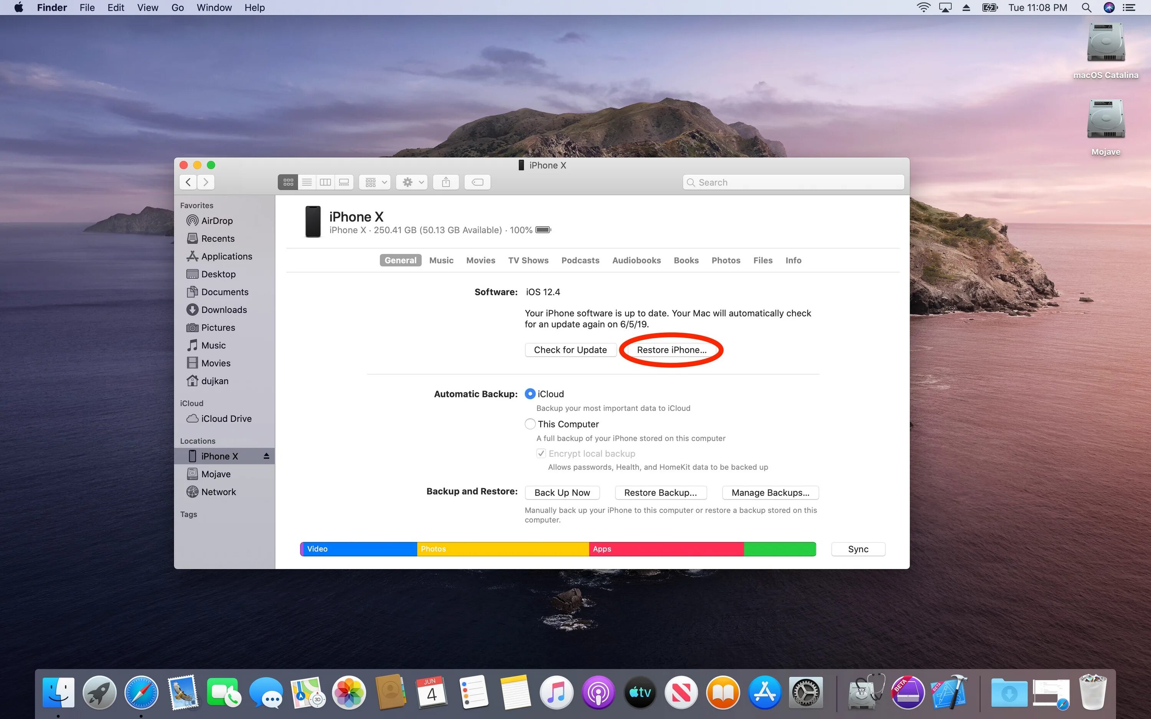This screenshot has width=1151, height=719.
Task: Switch to the Photos tab
Action: click(725, 260)
